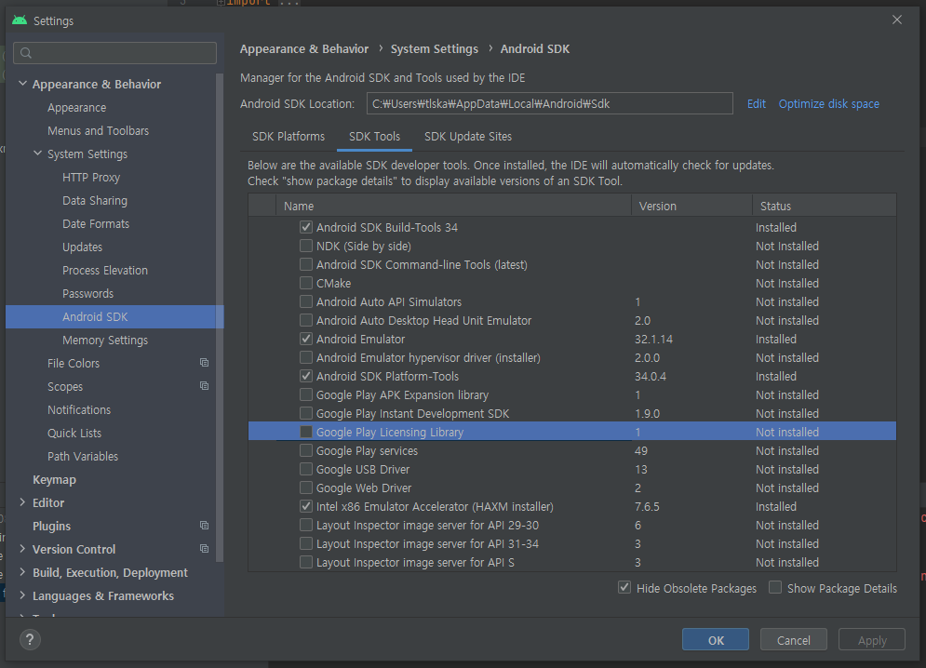Click the project-level icon beside Plugins

[x=205, y=525]
